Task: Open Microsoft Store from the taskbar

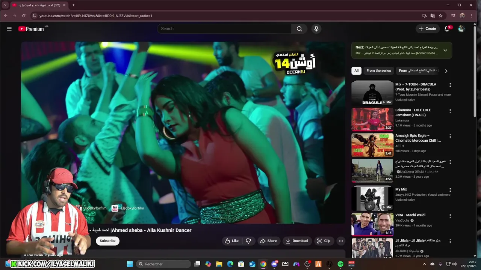Action: [241, 264]
